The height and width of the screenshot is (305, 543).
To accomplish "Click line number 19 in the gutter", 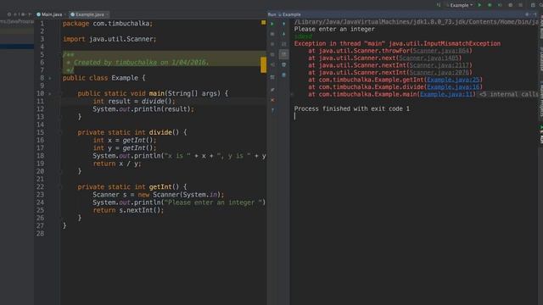I will coord(40,164).
